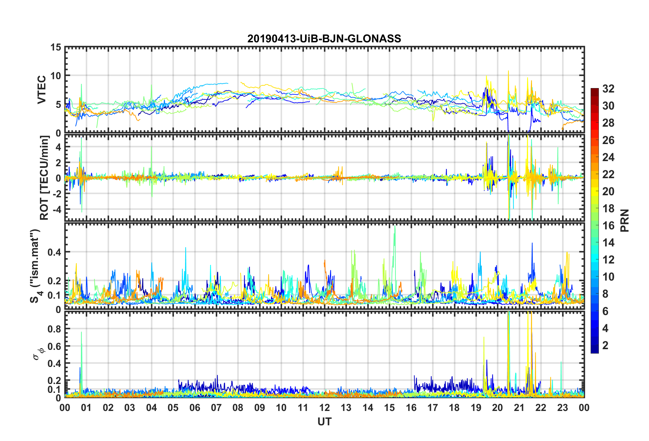Click the ROT [TECU/min] axis label
This screenshot has width=649, height=441.
tap(44, 177)
